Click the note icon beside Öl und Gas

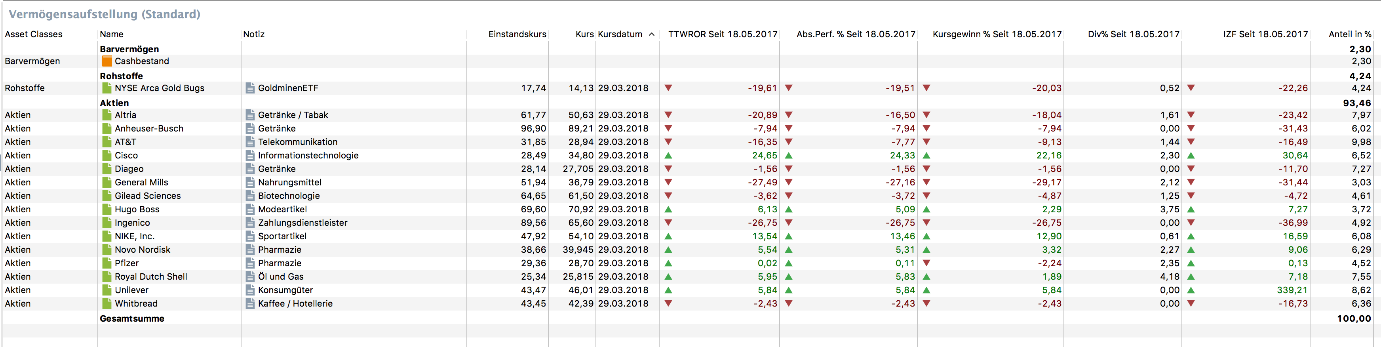pos(250,277)
